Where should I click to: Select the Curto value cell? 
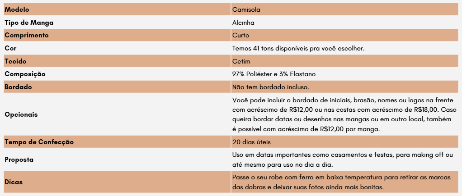click(x=241, y=35)
